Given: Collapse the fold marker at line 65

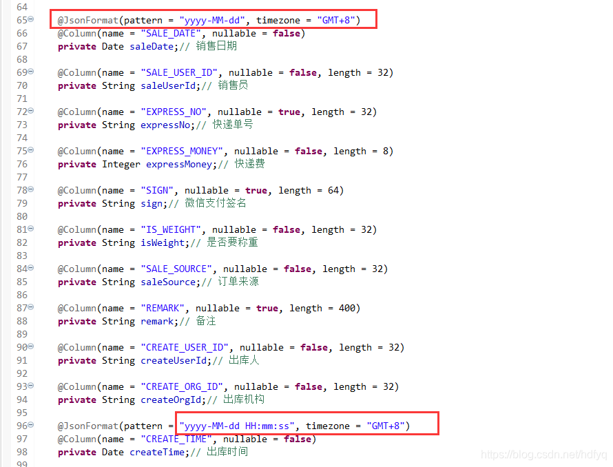Looking at the screenshot, I should point(31,19).
